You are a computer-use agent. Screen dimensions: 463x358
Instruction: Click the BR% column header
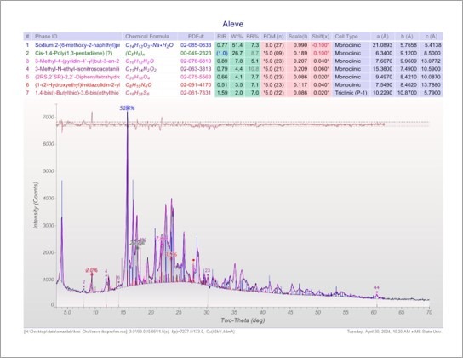click(253, 37)
